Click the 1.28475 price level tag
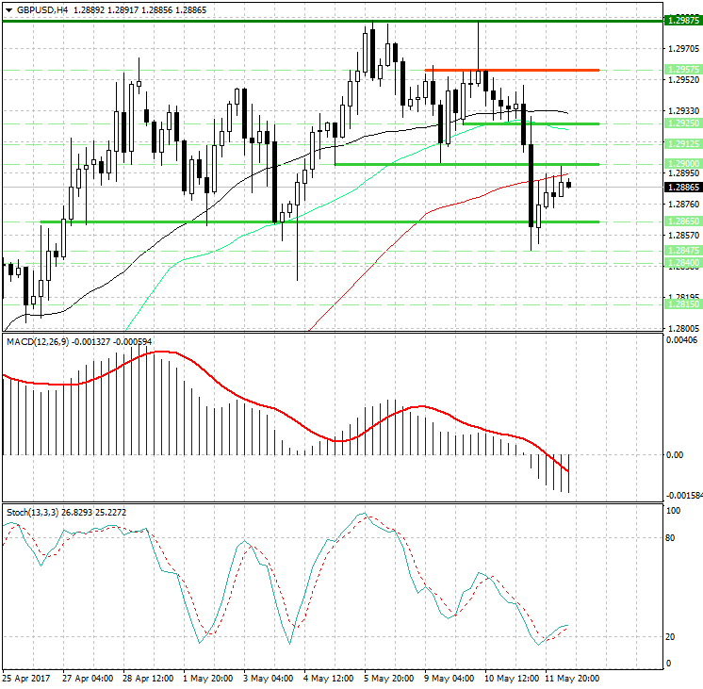 click(x=681, y=252)
